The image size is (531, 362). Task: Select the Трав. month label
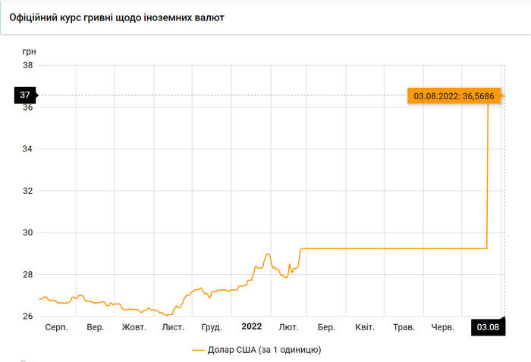[x=404, y=327]
